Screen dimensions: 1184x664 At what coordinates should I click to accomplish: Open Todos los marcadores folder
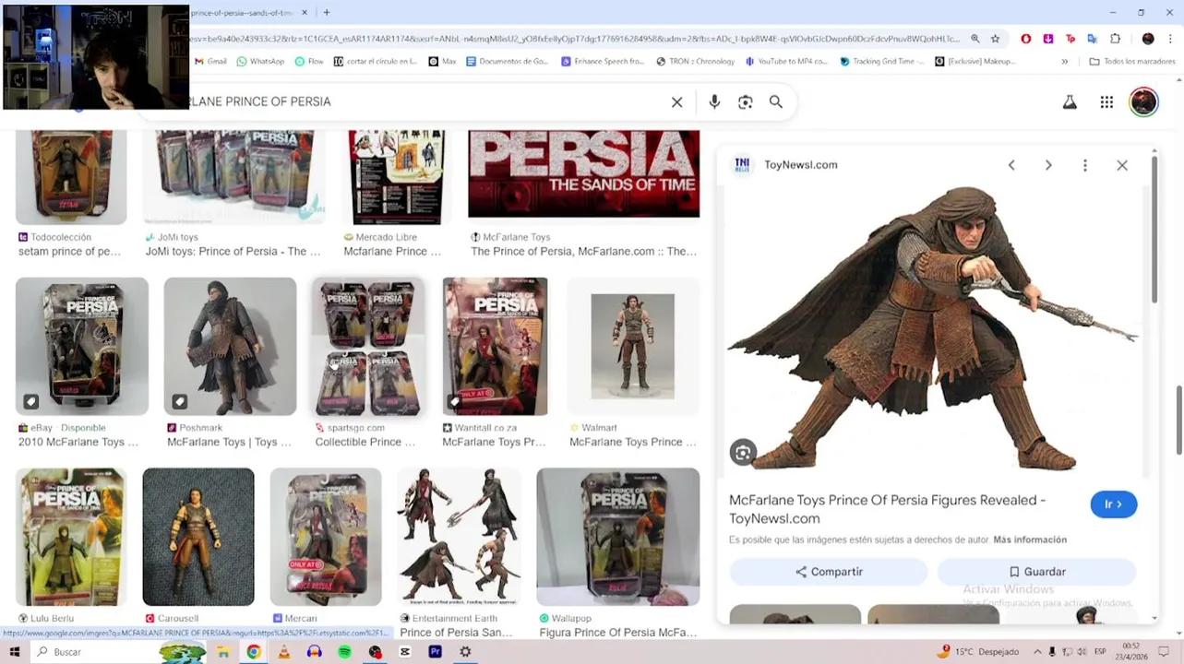pos(1131,62)
